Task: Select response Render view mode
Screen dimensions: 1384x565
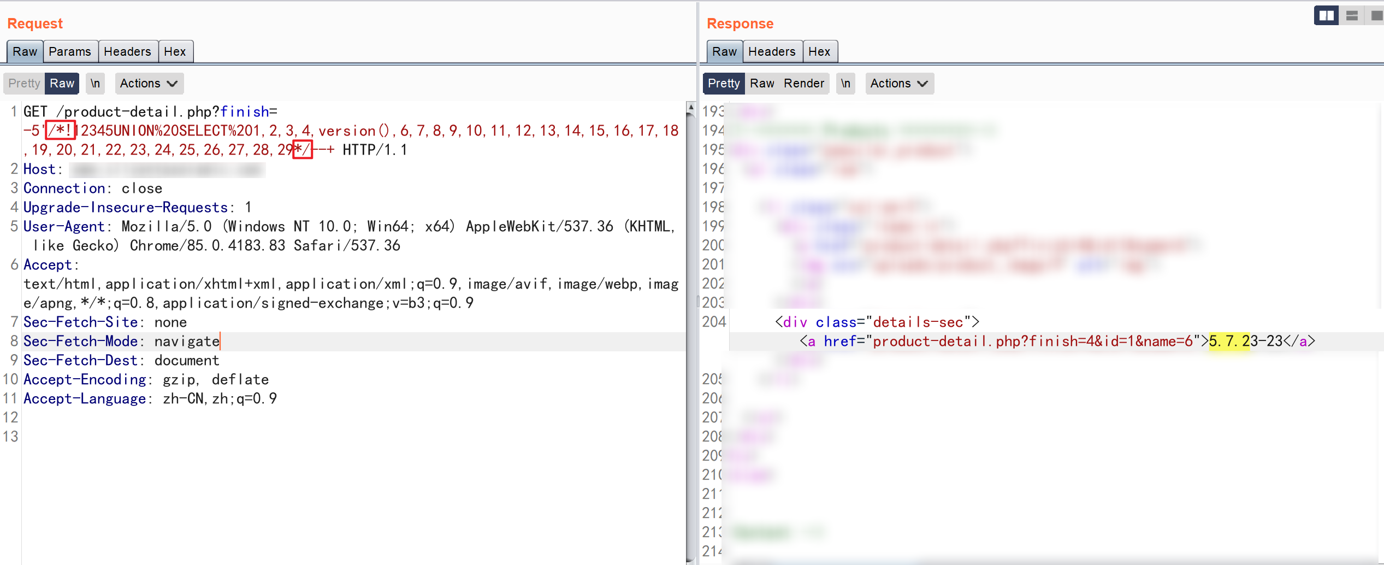Action: pos(804,83)
